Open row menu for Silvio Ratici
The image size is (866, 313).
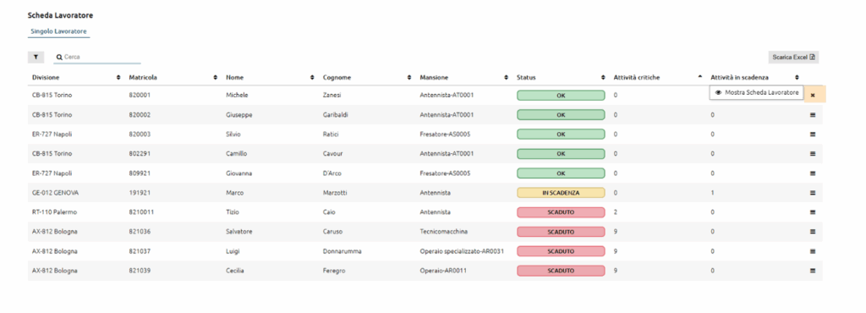[x=813, y=135]
